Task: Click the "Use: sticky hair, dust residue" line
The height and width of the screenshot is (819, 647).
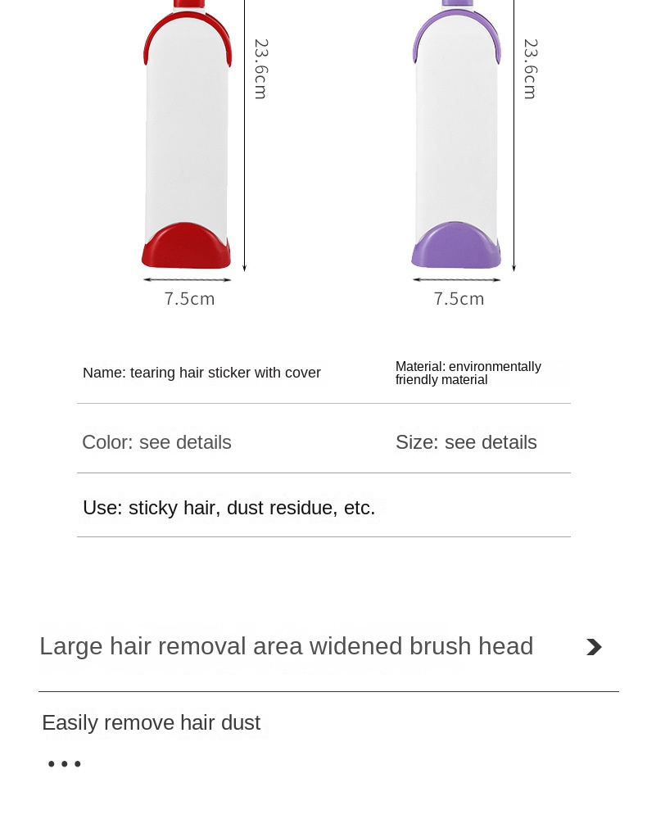Action: pos(228,508)
